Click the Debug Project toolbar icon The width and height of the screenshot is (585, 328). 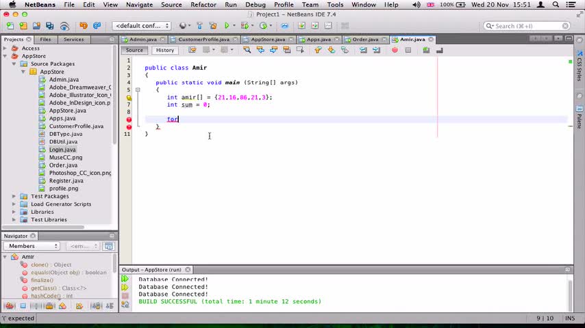tap(245, 26)
